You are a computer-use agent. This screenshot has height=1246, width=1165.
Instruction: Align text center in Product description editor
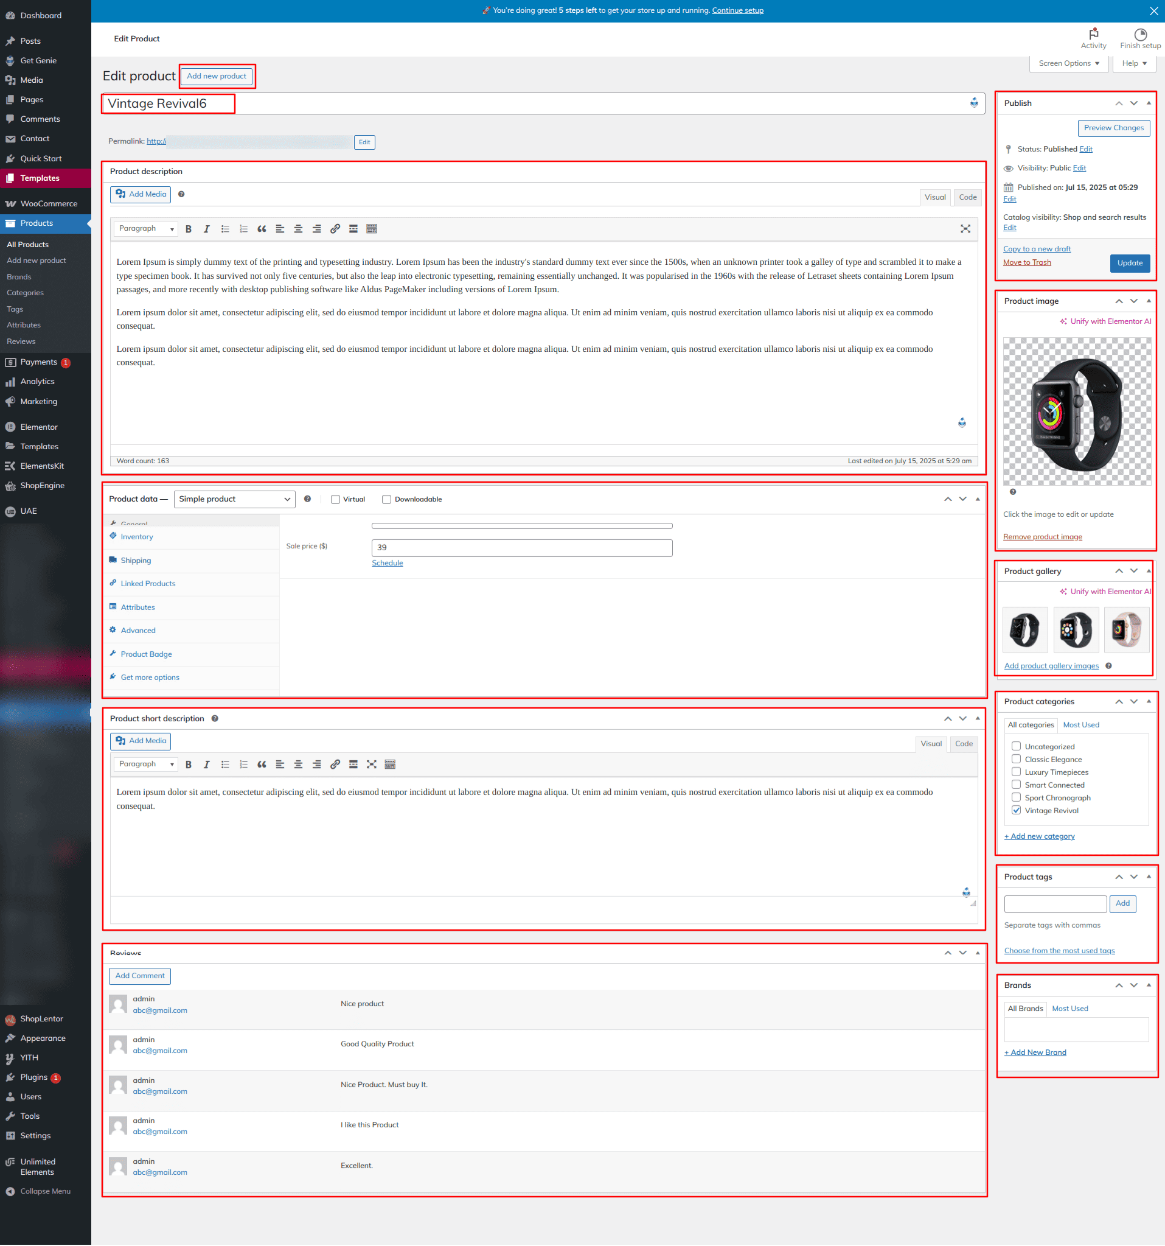pyautogui.click(x=298, y=229)
